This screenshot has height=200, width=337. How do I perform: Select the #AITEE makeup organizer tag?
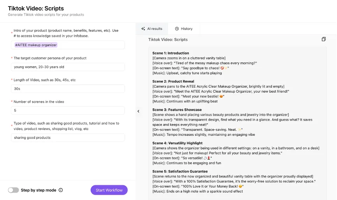(x=36, y=45)
